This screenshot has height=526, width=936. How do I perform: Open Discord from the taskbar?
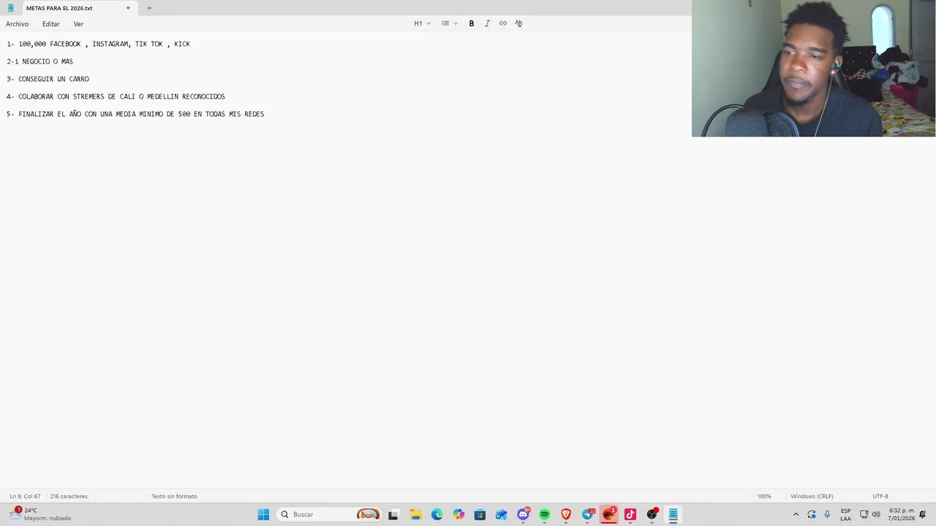[523, 514]
